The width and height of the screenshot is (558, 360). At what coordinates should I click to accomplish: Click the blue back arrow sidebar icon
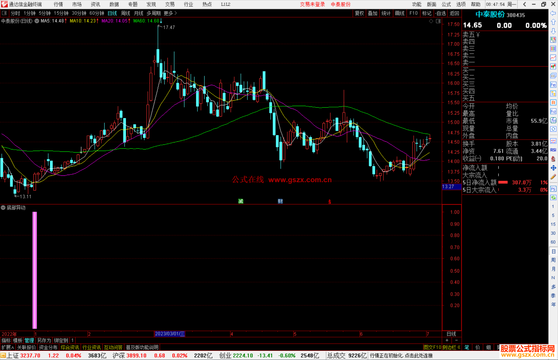point(553,13)
